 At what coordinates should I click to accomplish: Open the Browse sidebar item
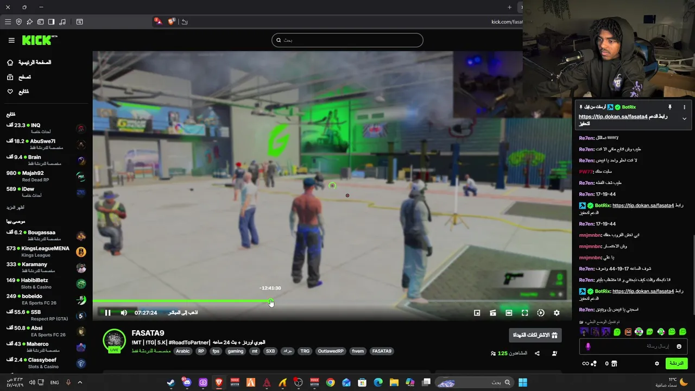(19, 77)
